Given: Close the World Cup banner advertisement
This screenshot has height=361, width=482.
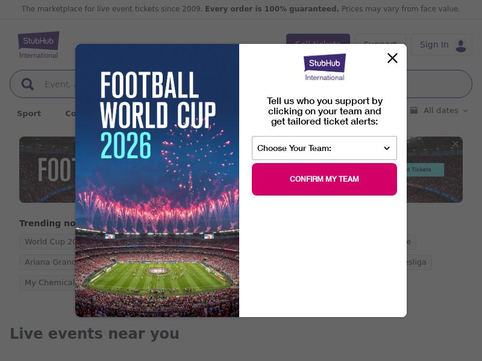Looking at the screenshot, I should (x=455, y=144).
